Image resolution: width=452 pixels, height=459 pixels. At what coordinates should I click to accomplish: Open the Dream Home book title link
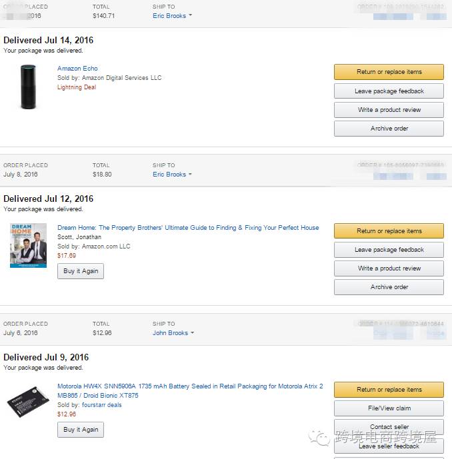(188, 228)
